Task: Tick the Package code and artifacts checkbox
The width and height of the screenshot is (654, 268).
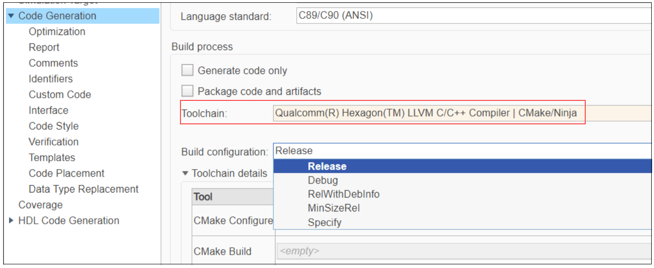Action: click(187, 91)
